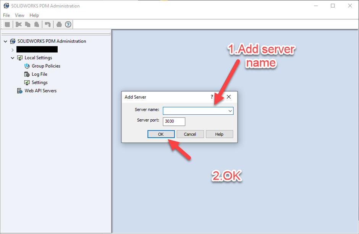359x234 pixels.
Task: Select the SOLIDWORKS PDM Administration tree label
Action: (x=52, y=41)
